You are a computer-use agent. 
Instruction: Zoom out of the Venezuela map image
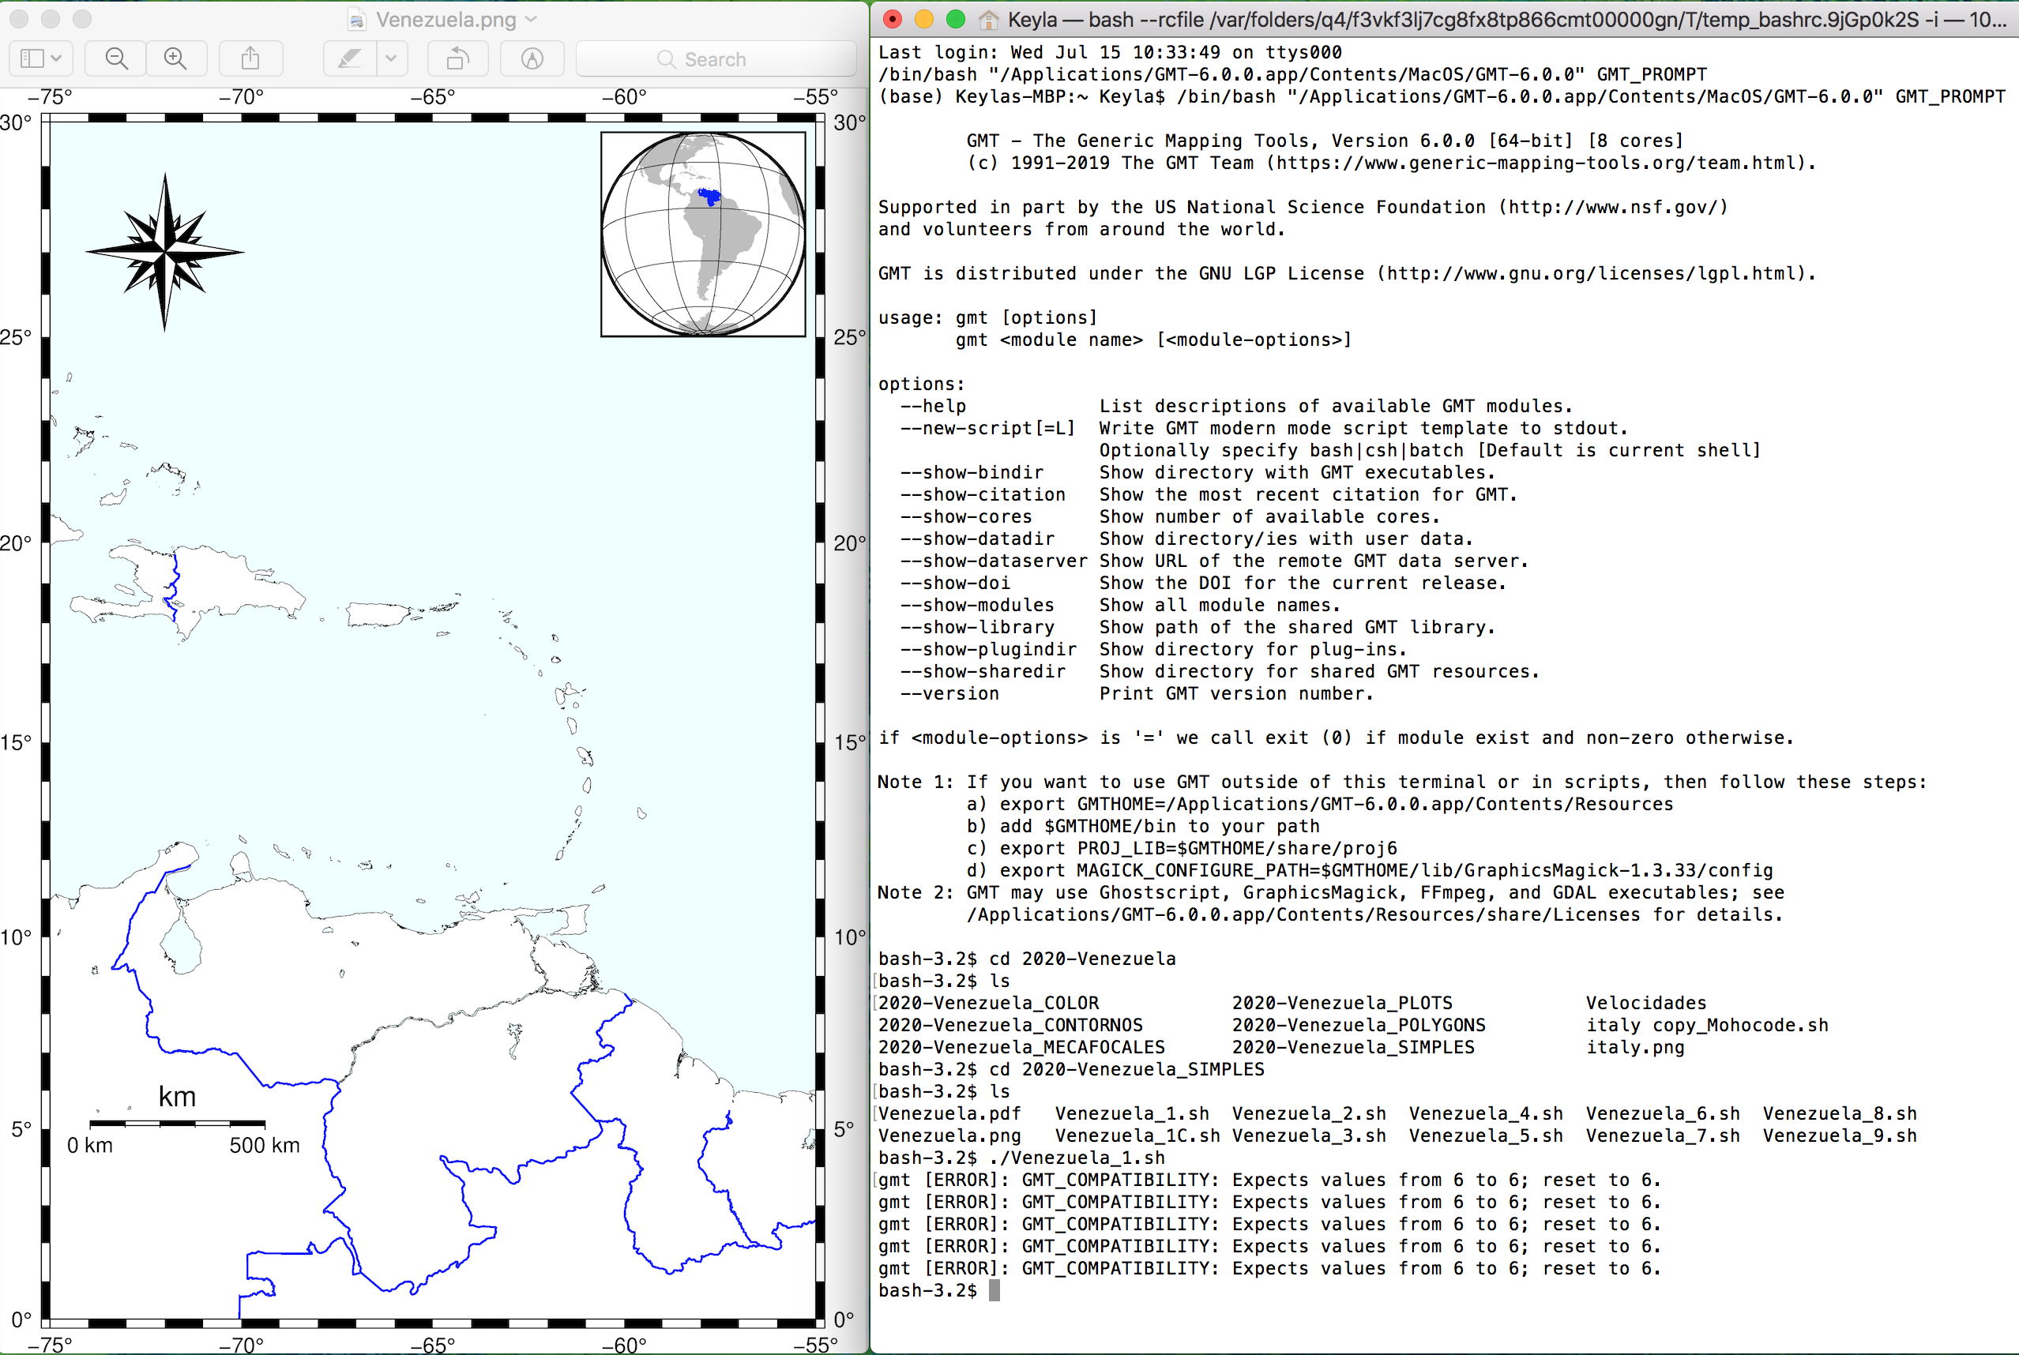pos(116,58)
